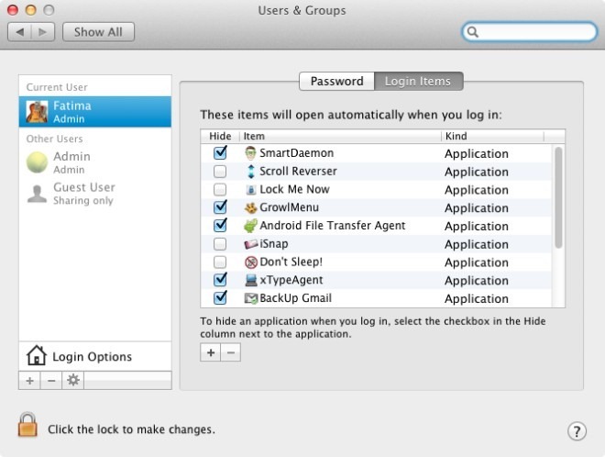Click the Android File Transfer Agent icon
Screen dimensions: 605x457
250,226
